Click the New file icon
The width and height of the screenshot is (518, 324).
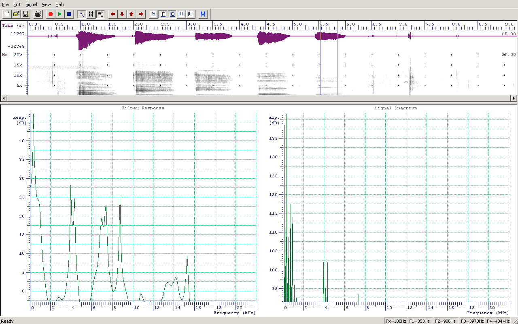7,14
